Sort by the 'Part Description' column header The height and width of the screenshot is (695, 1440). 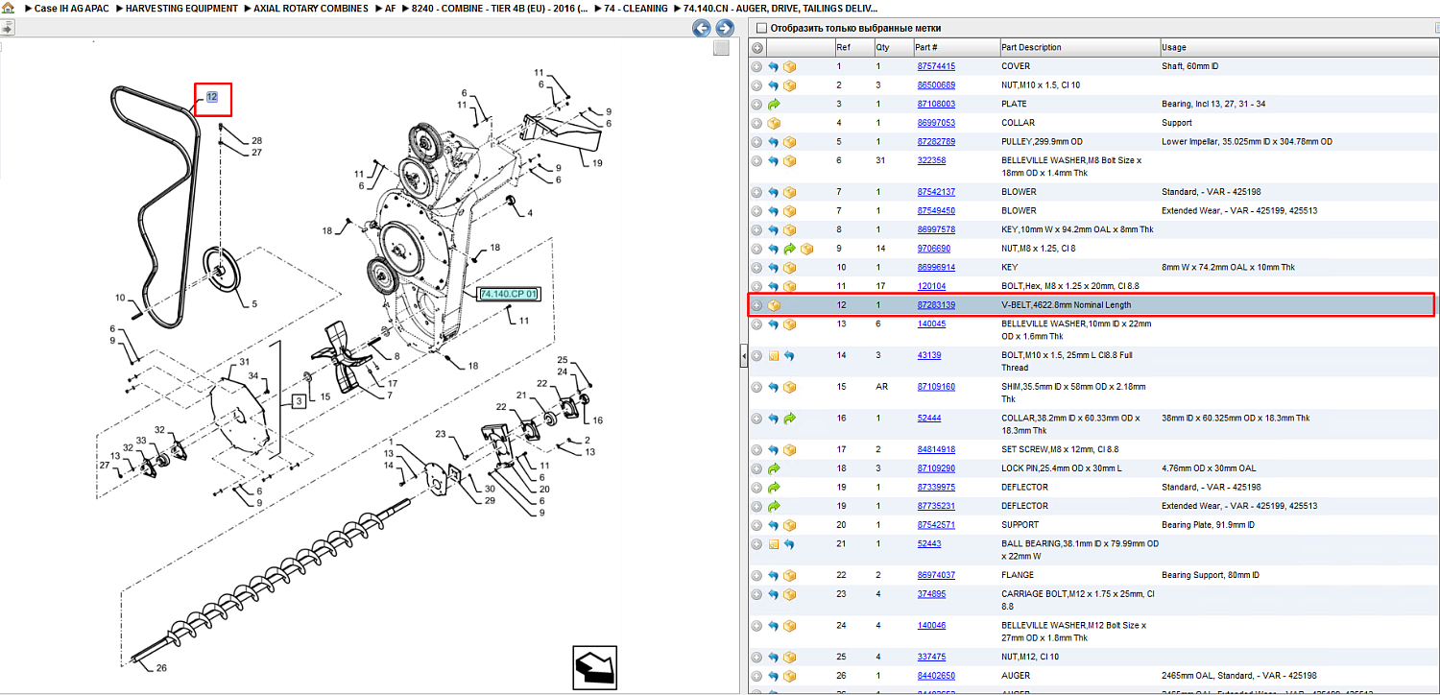pos(1078,48)
